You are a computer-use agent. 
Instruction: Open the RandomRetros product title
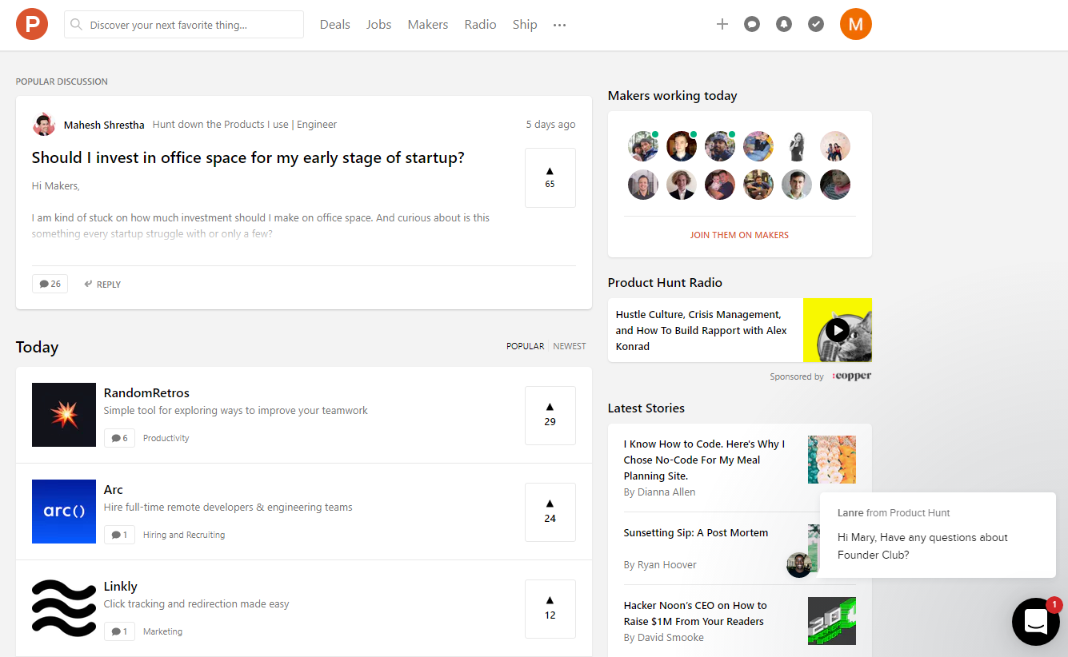pyautogui.click(x=146, y=392)
